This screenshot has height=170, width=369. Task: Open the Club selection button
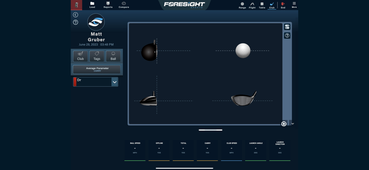[80, 56]
